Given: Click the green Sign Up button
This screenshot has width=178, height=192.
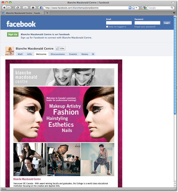Looking at the screenshot, I should point(13,34).
